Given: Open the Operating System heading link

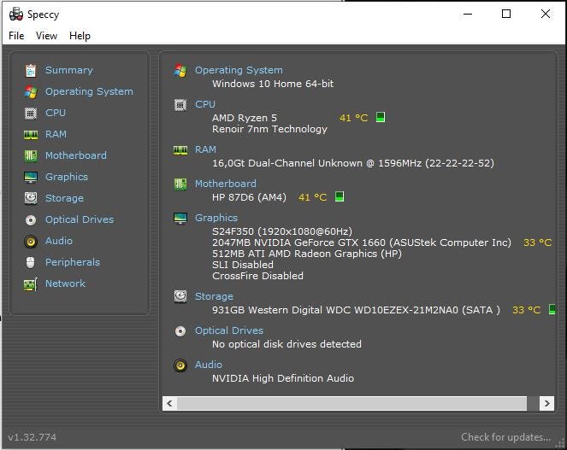Looking at the screenshot, I should tap(239, 70).
